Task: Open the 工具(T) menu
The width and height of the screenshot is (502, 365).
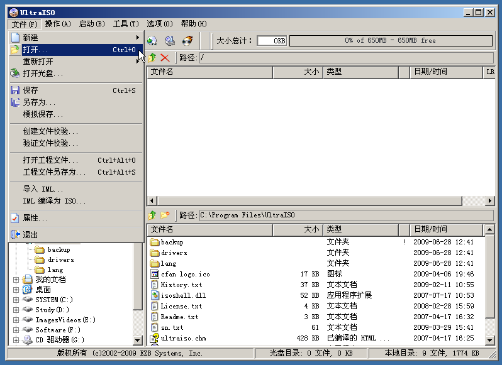Action: (x=126, y=24)
